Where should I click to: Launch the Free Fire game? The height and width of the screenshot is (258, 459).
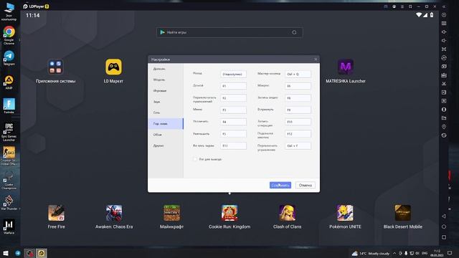56,213
